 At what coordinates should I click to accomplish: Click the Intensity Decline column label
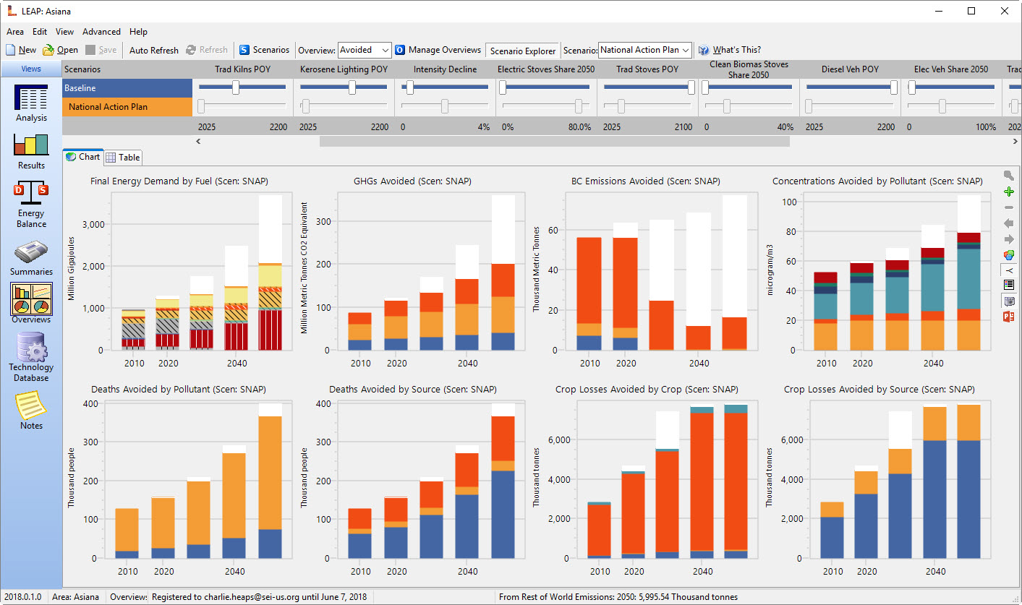click(445, 69)
